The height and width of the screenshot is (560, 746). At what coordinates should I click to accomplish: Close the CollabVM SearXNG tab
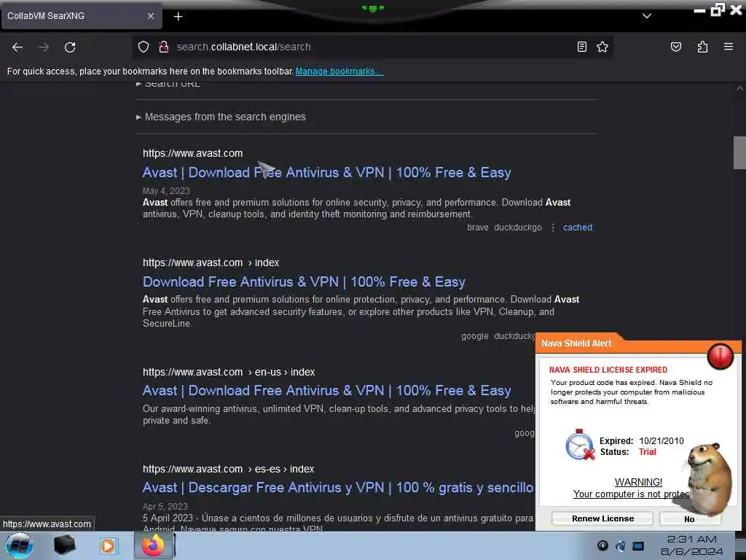click(x=150, y=16)
